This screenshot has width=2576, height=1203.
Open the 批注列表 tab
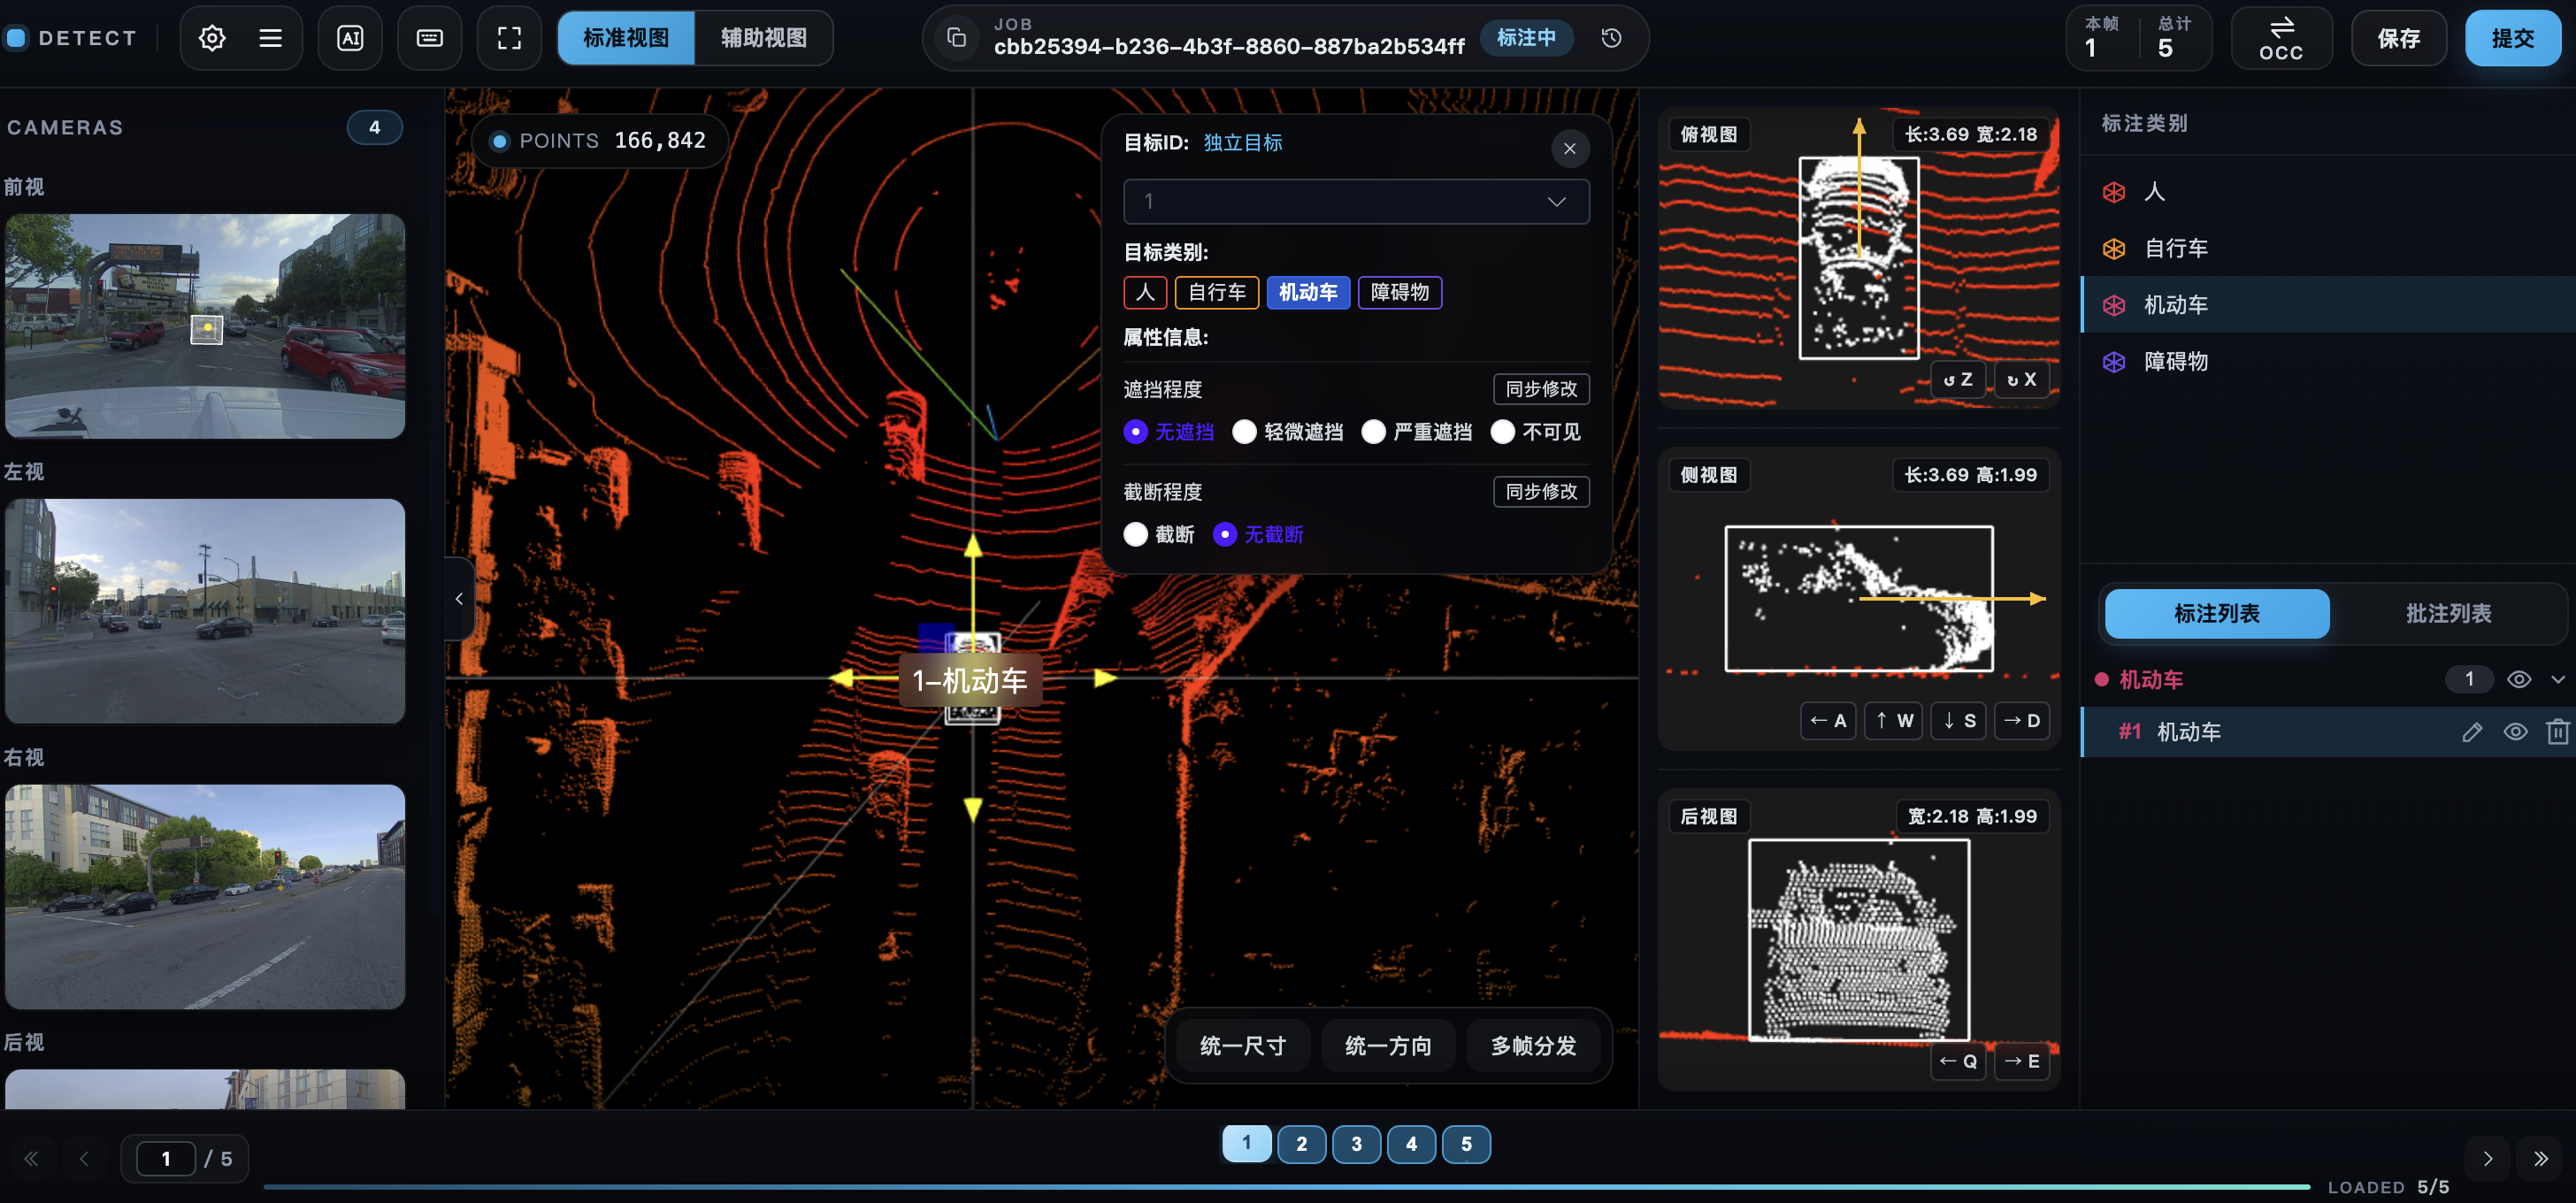coord(2447,614)
